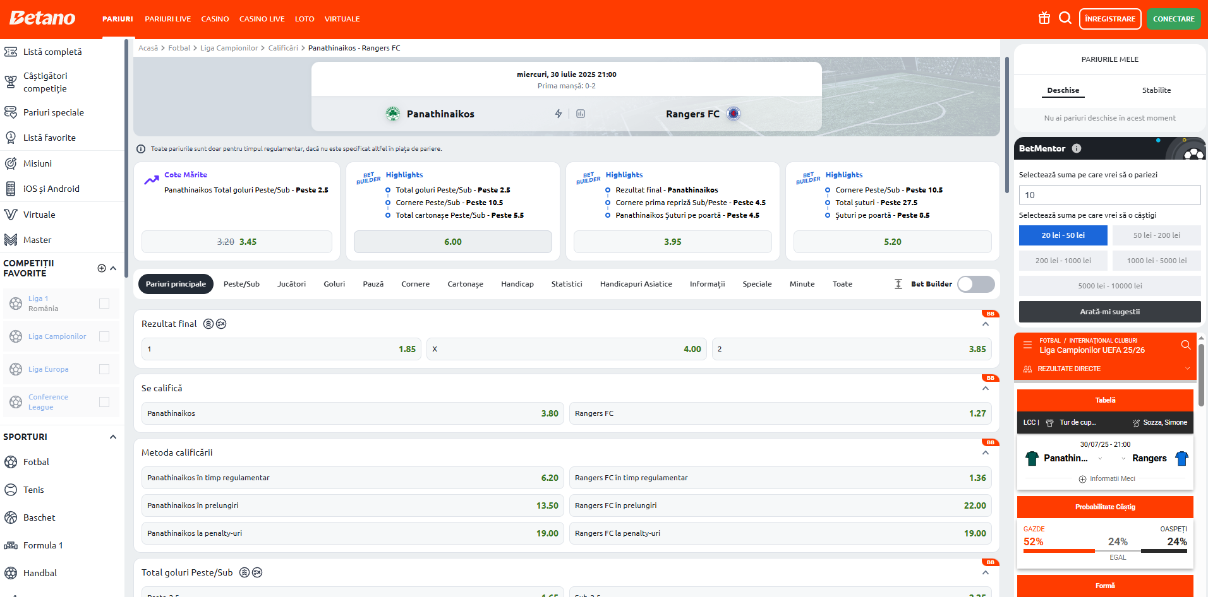Screen dimensions: 1208x597
Task: Open Câștigători competiție trophy icon
Action: 11,82
